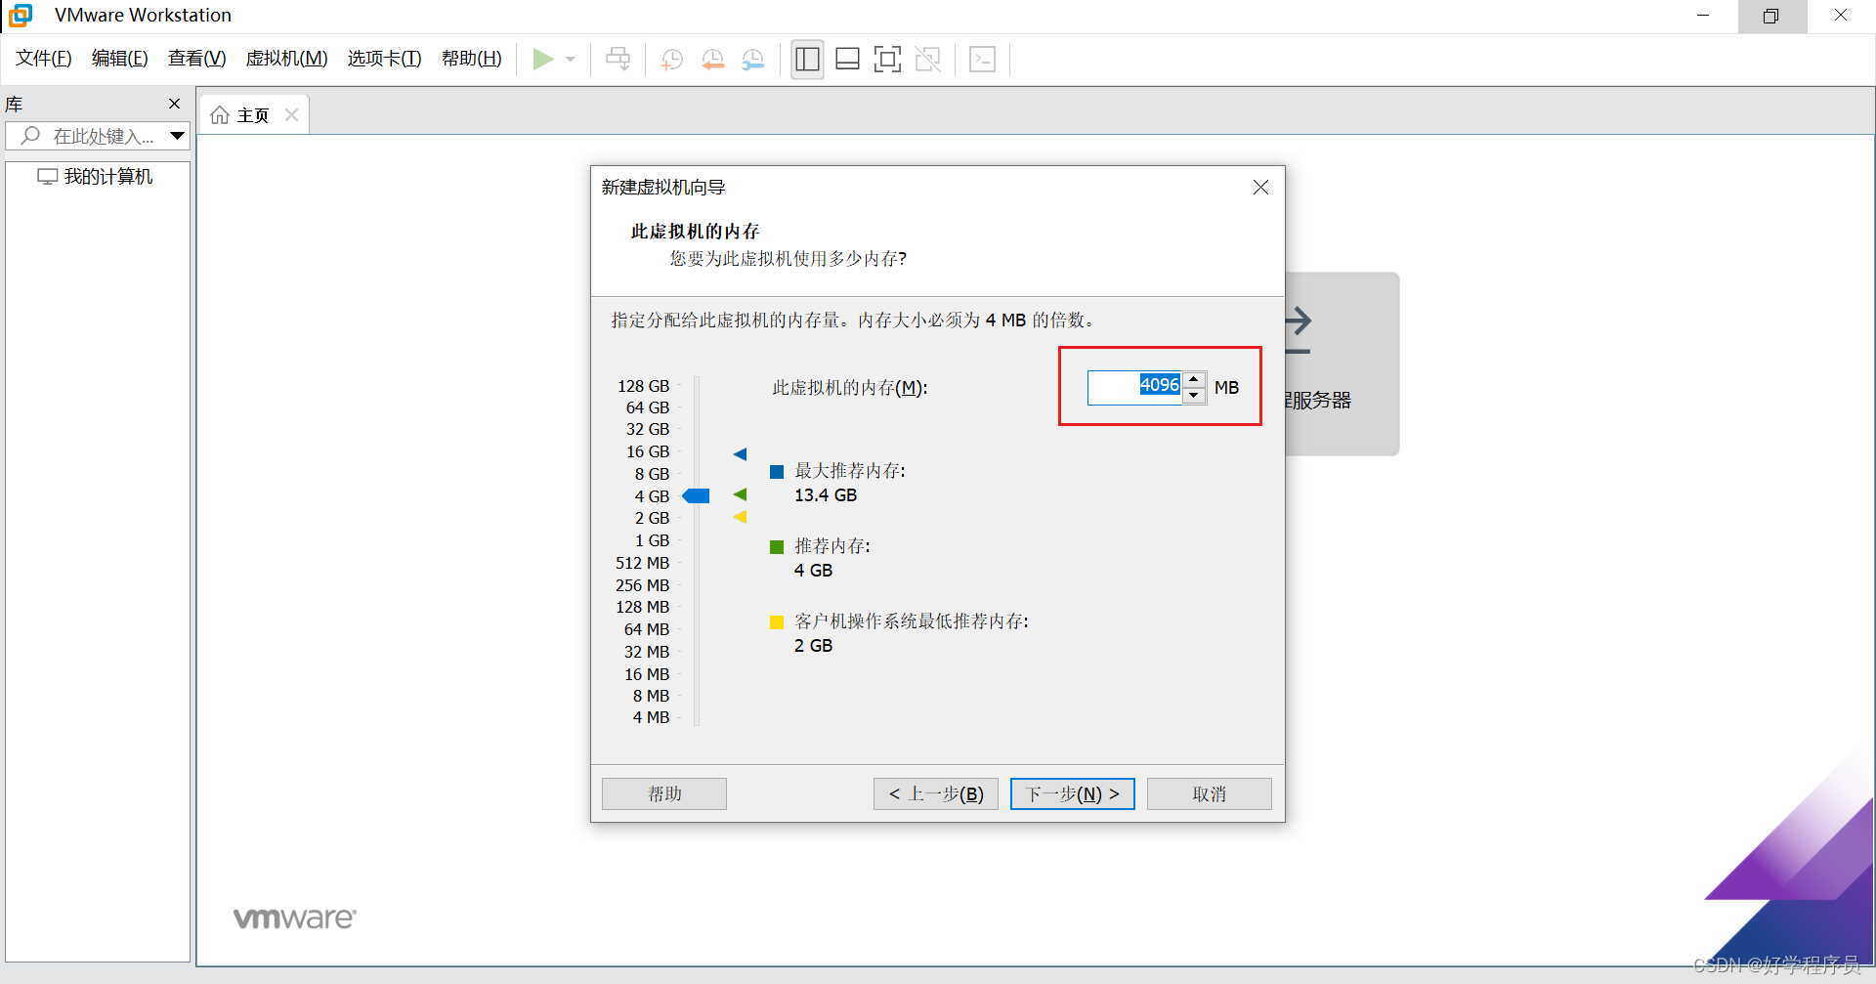Click the 4 MB slider label
The width and height of the screenshot is (1876, 984).
pos(651,717)
